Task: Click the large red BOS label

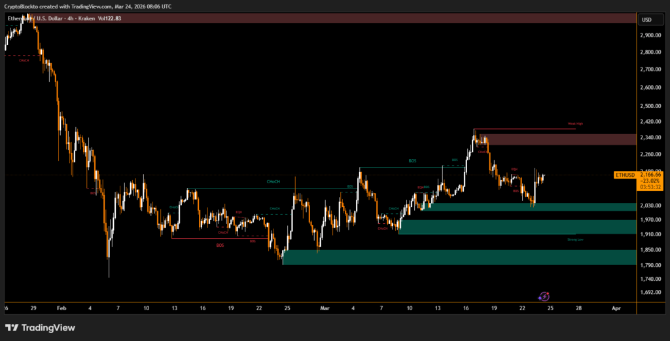Action: click(x=220, y=245)
